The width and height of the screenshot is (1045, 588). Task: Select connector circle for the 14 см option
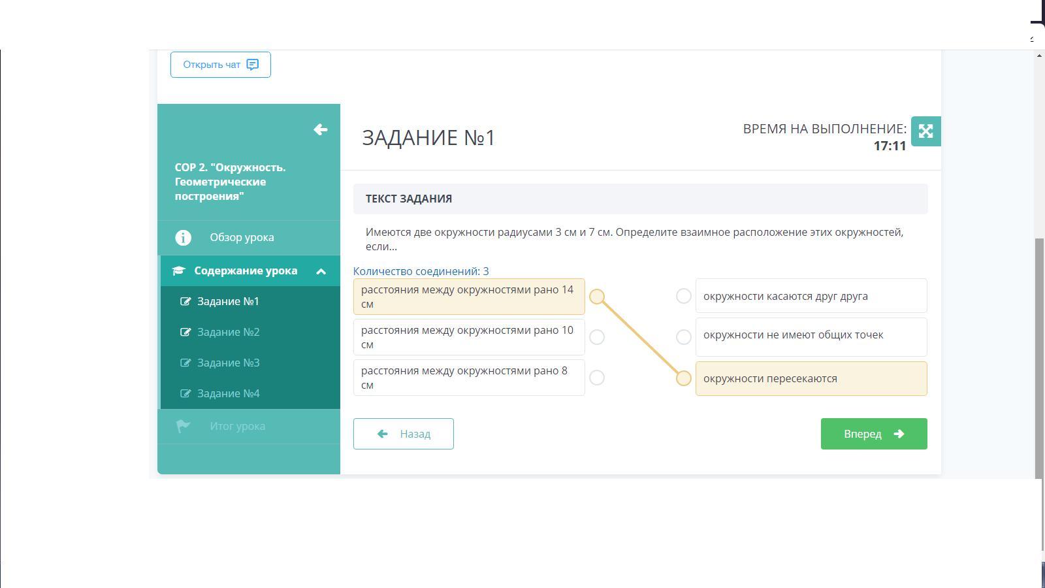pos(597,297)
